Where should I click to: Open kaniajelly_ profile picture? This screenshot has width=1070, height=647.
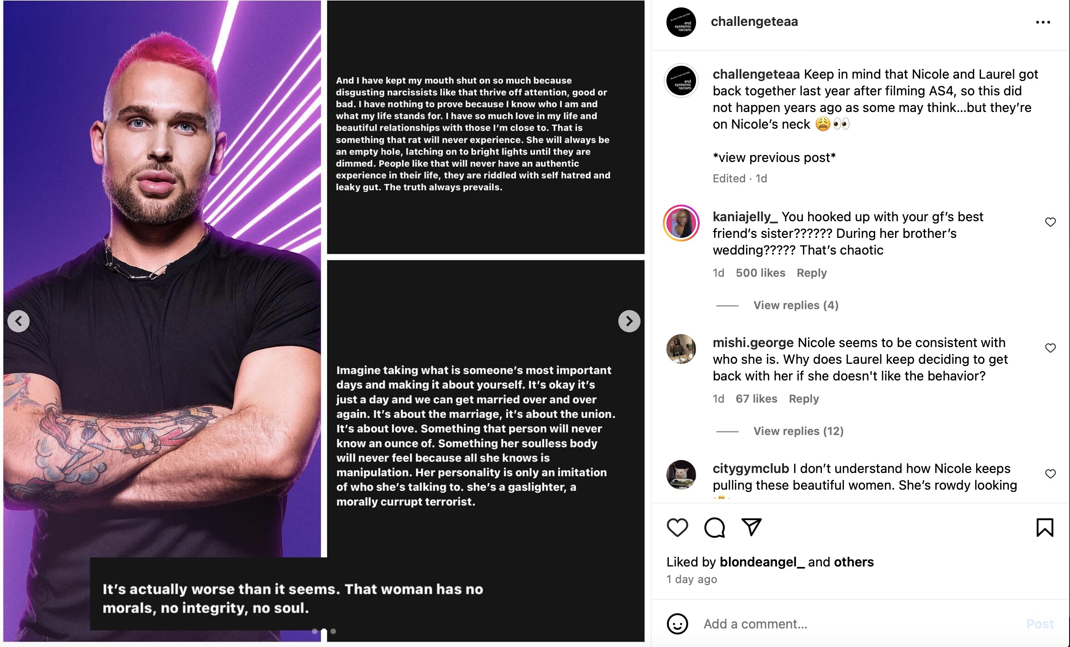click(681, 223)
